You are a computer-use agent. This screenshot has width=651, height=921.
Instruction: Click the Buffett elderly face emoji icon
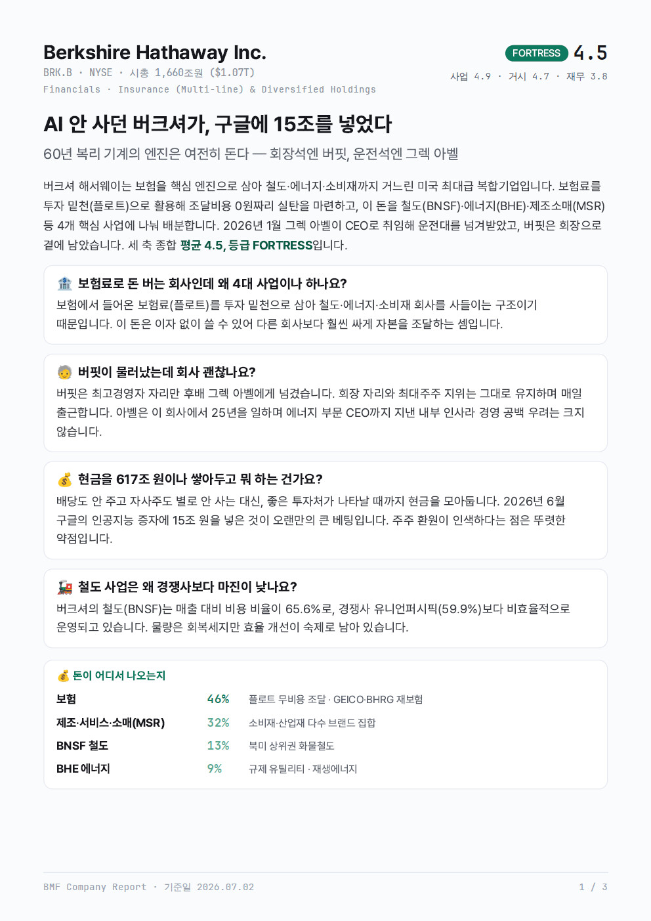[x=64, y=372]
